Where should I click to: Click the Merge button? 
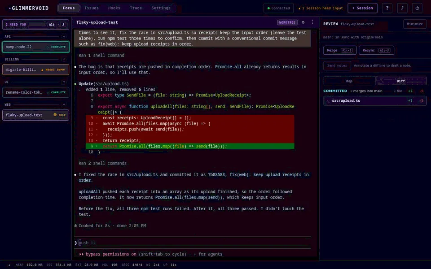(x=340, y=50)
